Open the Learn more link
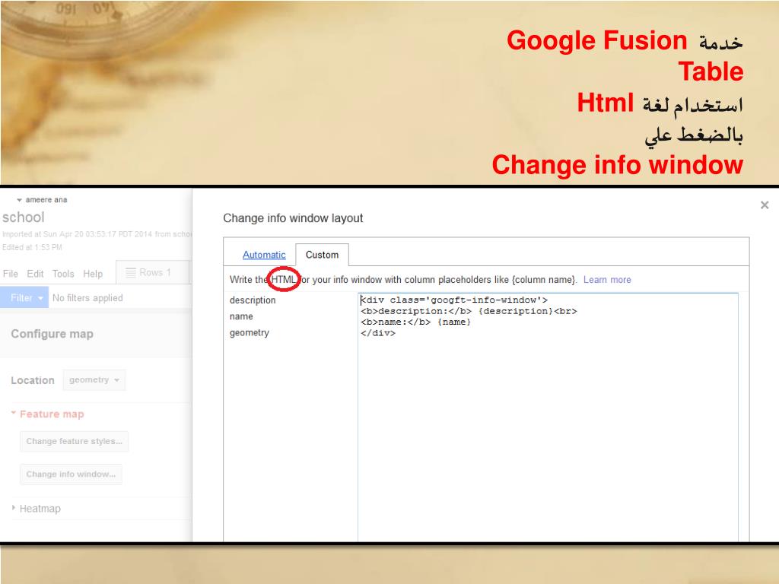The height and width of the screenshot is (584, 779). [x=607, y=280]
